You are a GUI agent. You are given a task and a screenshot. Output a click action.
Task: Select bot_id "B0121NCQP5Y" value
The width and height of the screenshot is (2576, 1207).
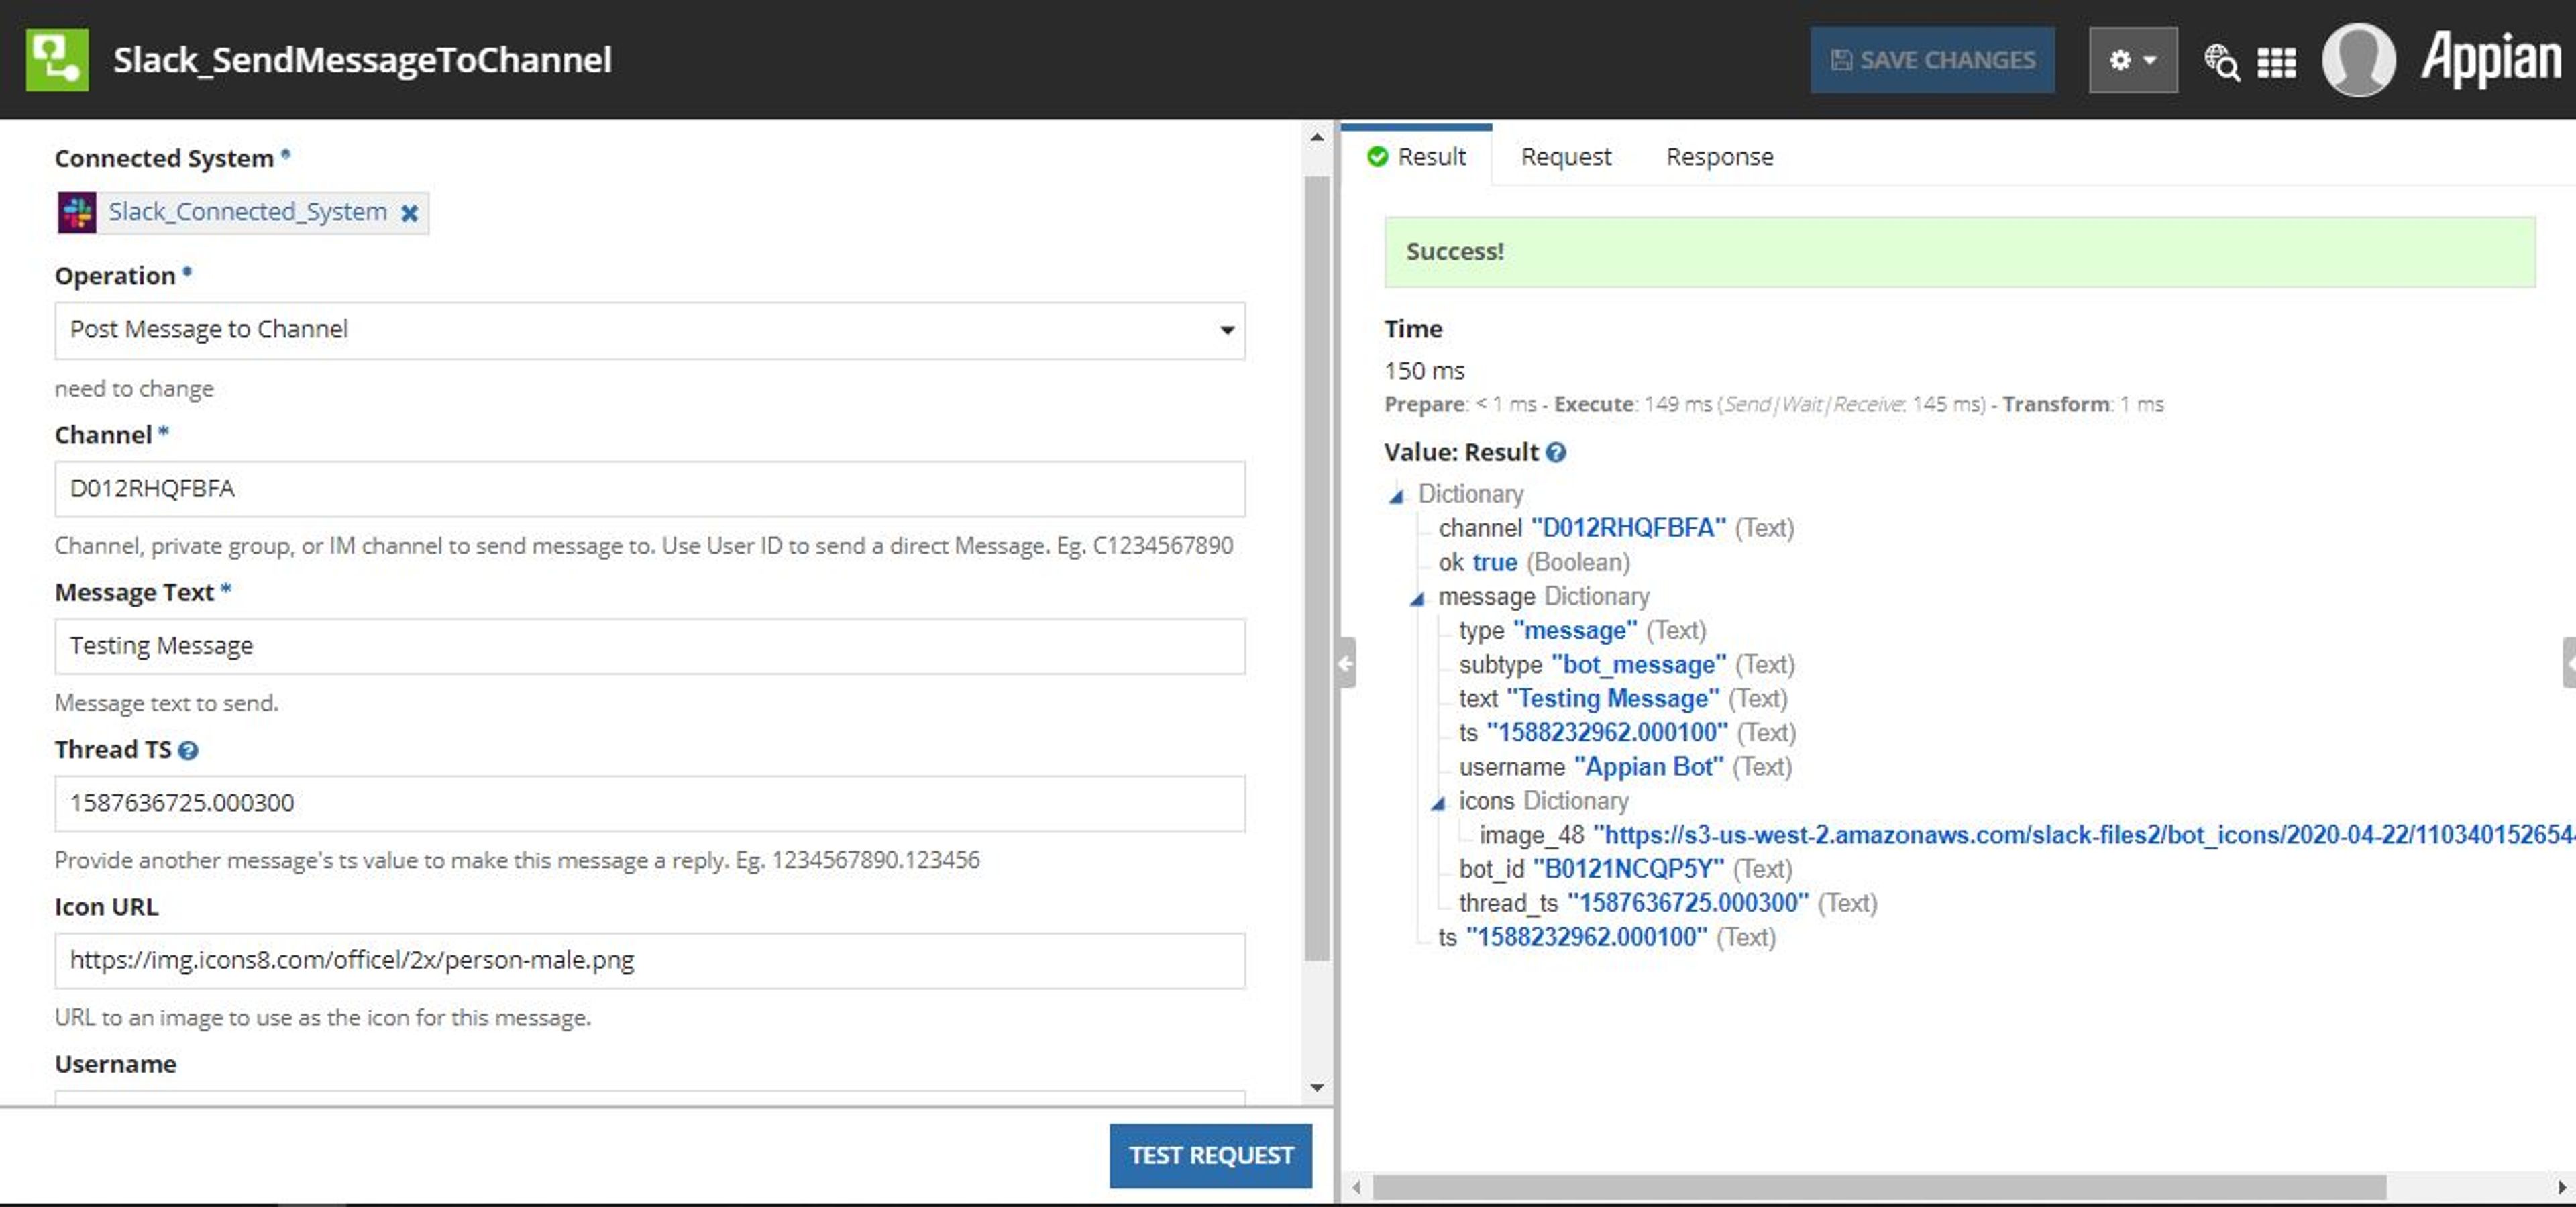tap(1628, 869)
